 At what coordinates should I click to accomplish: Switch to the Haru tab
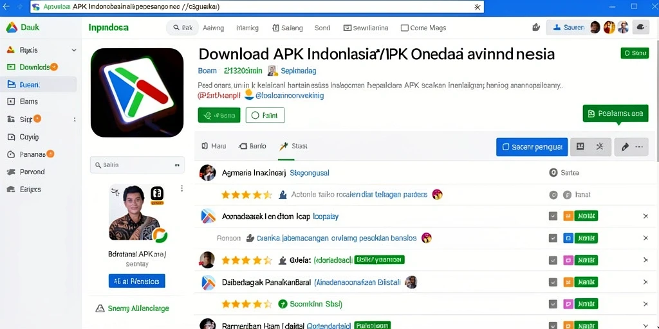click(214, 146)
